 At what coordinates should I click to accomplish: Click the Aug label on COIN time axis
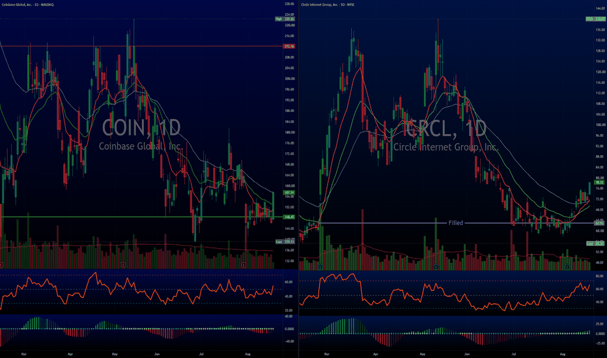(247, 353)
